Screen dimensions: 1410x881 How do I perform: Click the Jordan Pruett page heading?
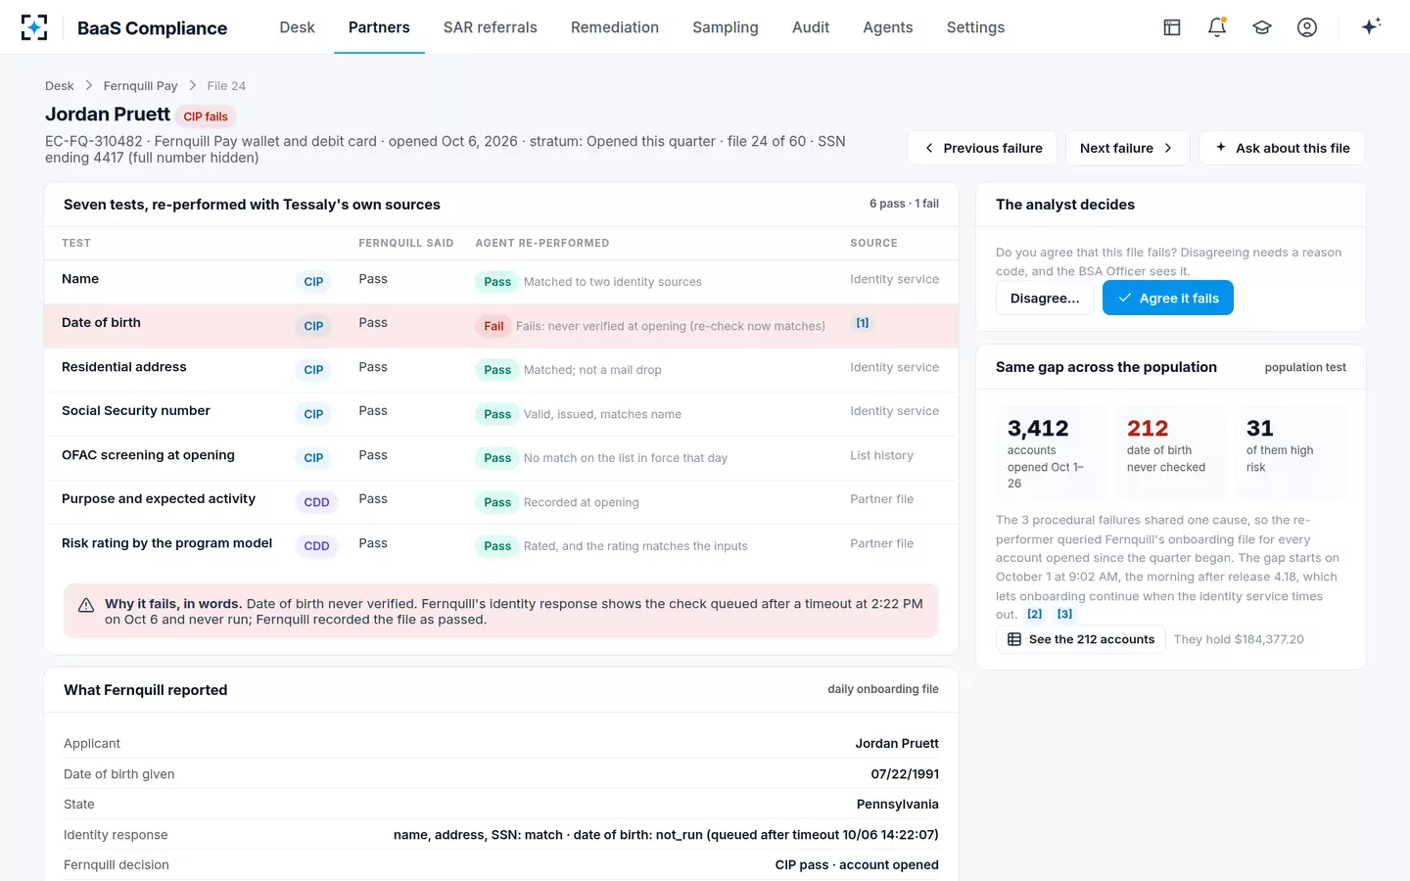108,115
